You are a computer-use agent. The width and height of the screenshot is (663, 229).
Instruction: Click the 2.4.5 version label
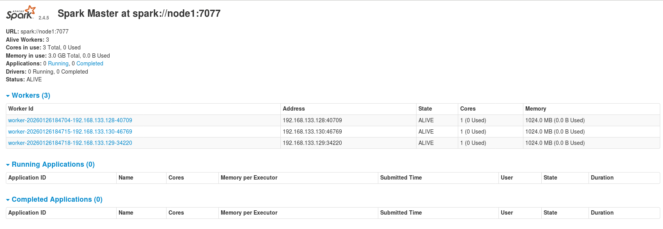pyautogui.click(x=44, y=18)
